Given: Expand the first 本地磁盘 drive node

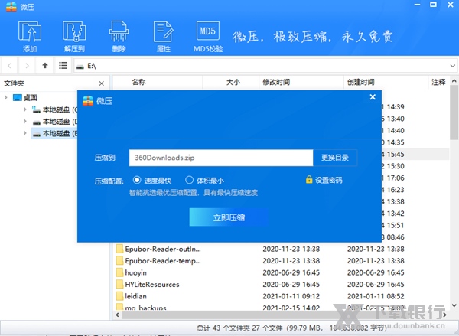Looking at the screenshot, I should [x=25, y=109].
